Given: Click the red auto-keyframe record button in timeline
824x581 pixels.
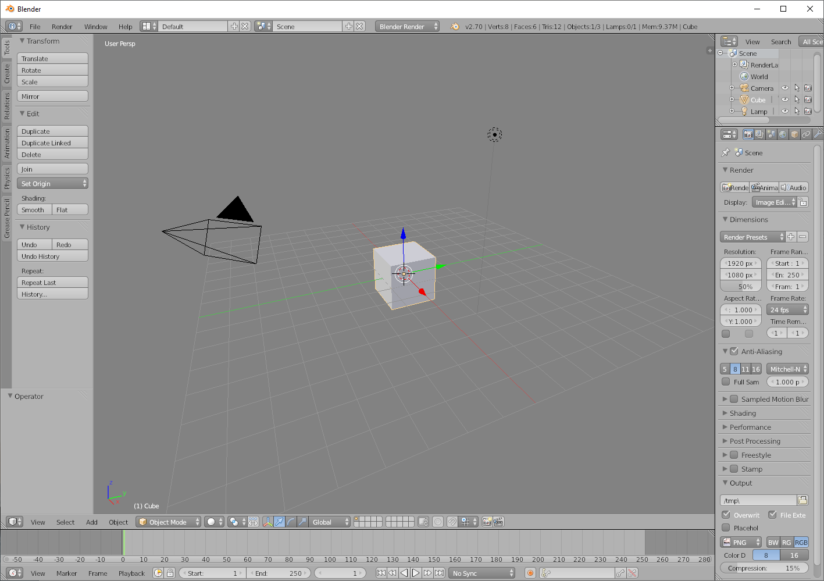Looking at the screenshot, I should (530, 573).
